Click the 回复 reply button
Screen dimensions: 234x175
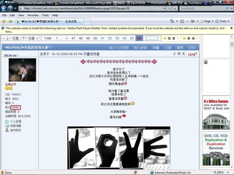pyautogui.click(x=170, y=38)
